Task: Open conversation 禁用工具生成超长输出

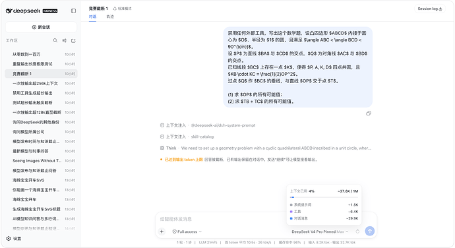Action: (41, 93)
